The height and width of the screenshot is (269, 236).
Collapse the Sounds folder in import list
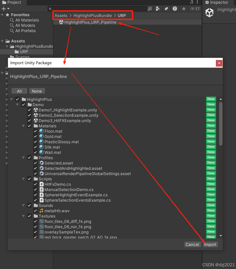23,206
